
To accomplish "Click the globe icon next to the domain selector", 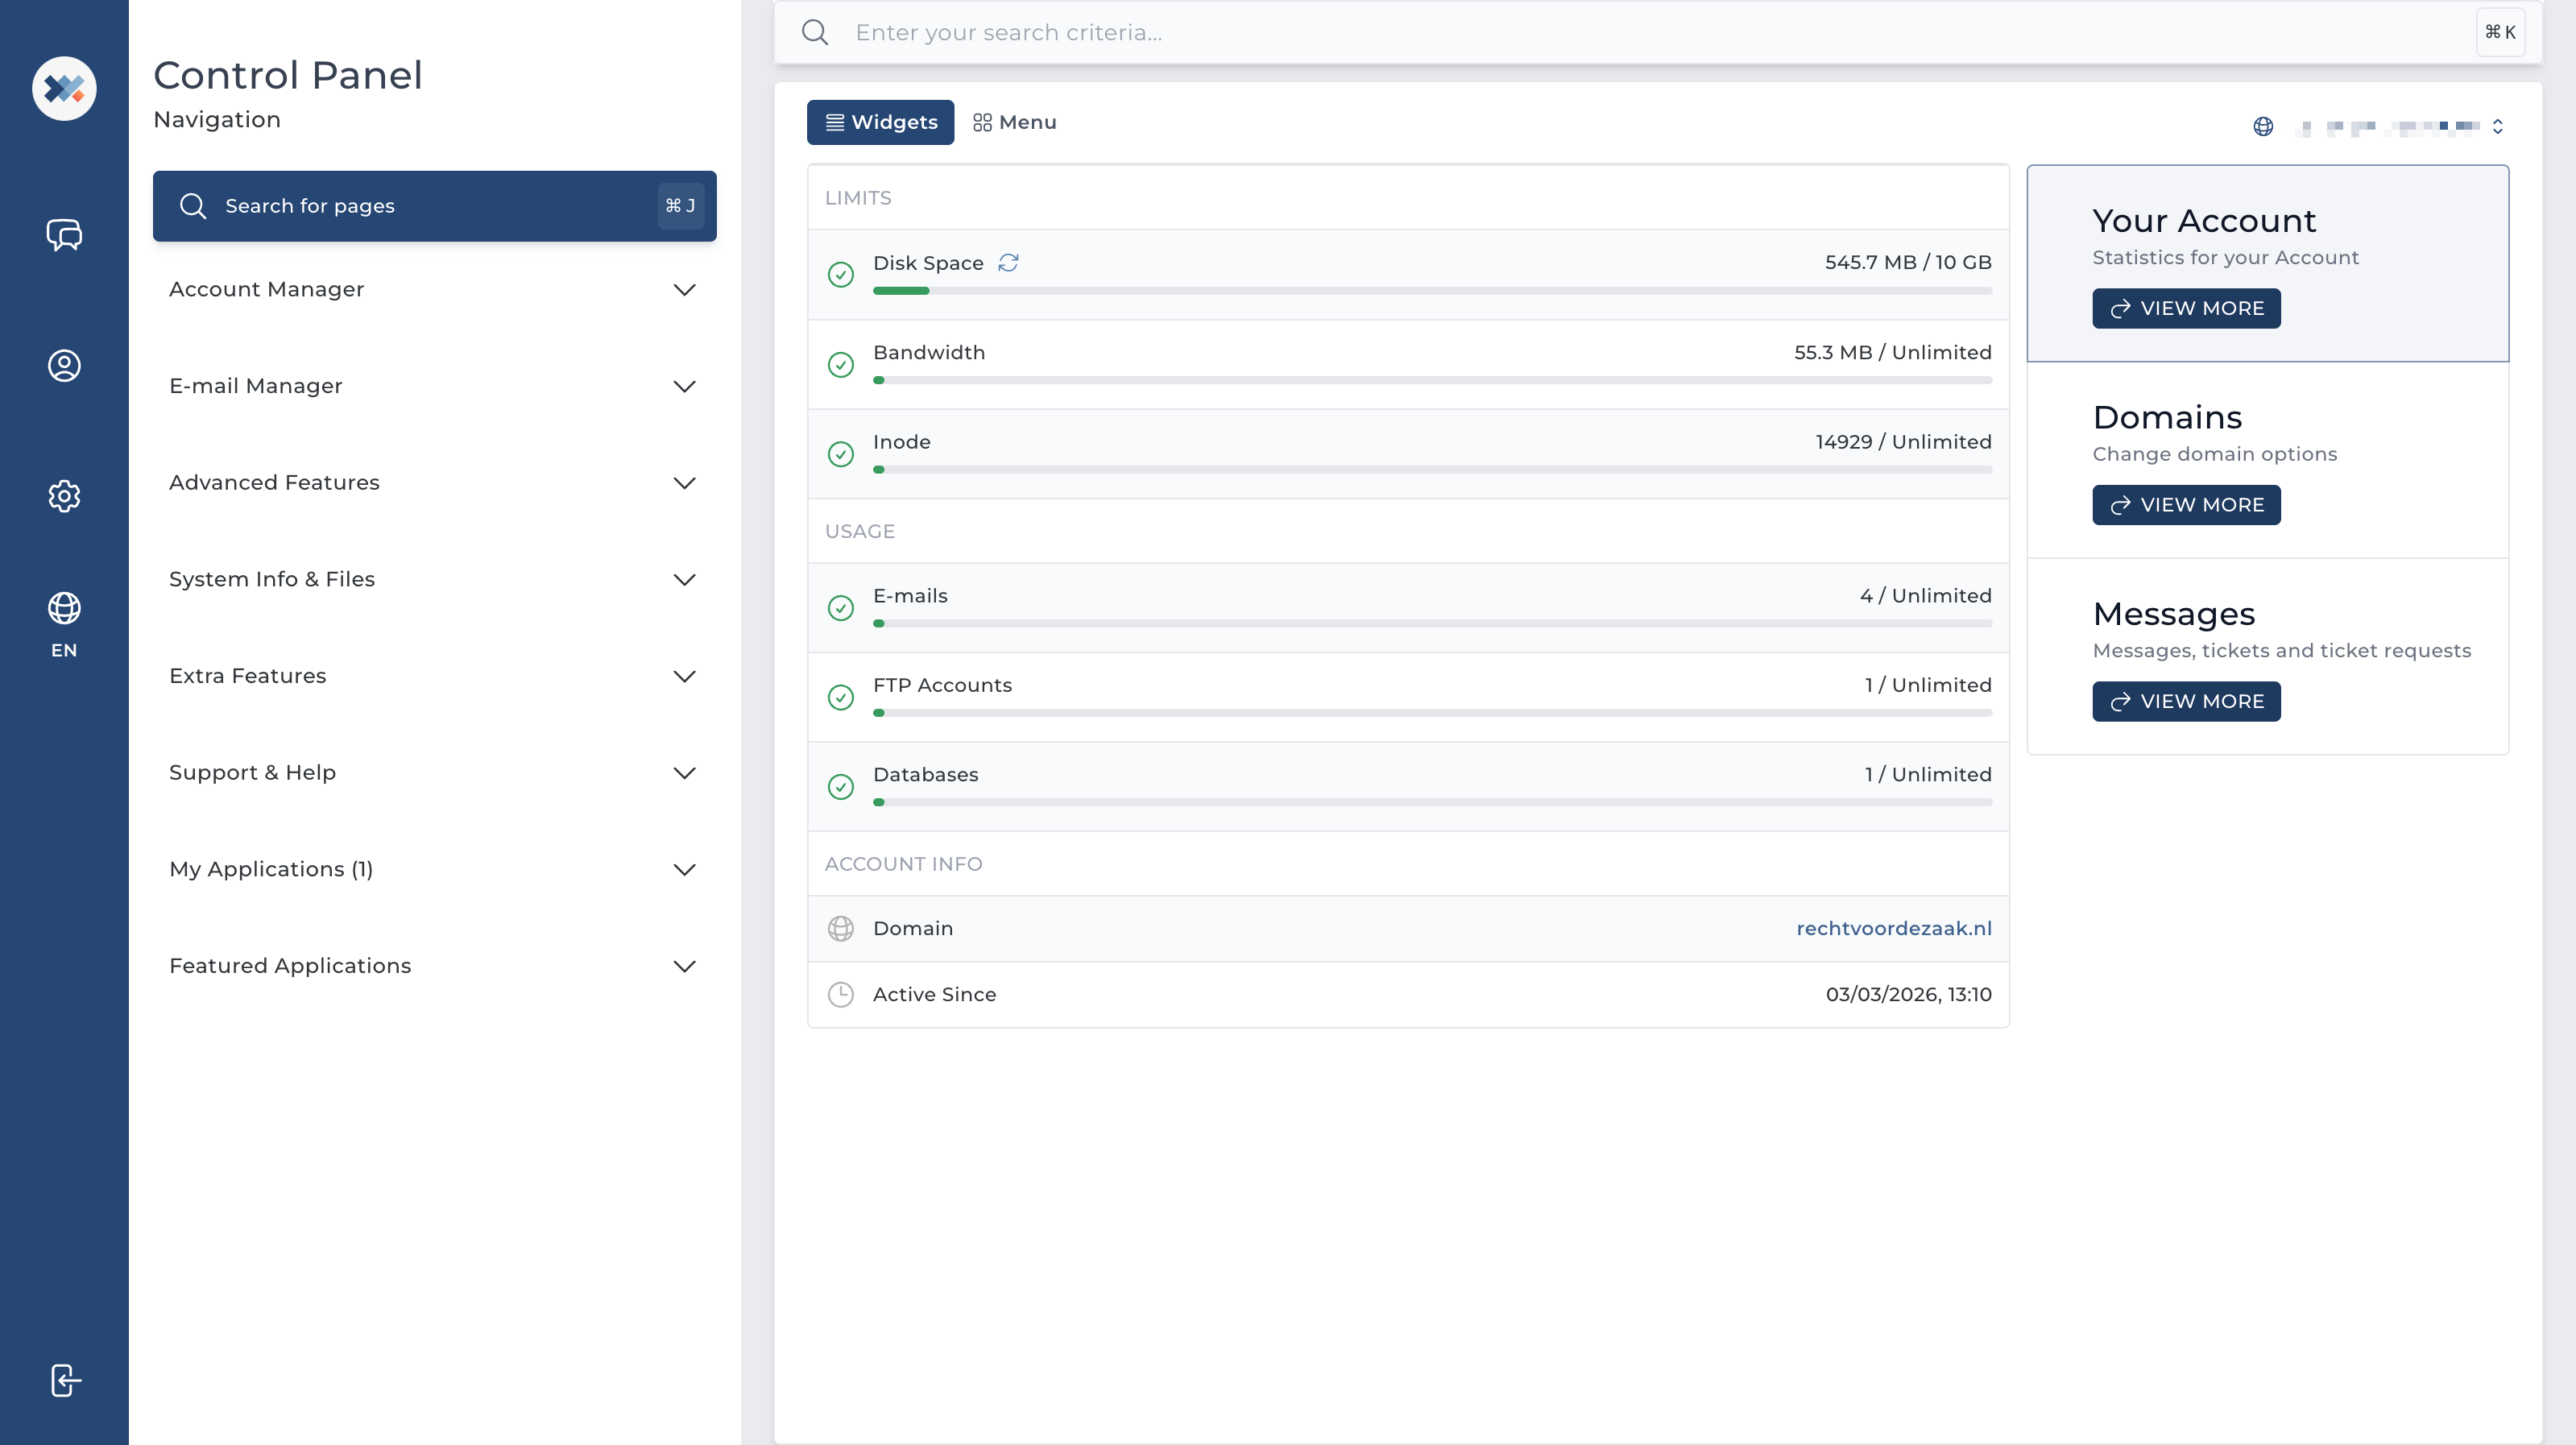I will click(x=2263, y=126).
